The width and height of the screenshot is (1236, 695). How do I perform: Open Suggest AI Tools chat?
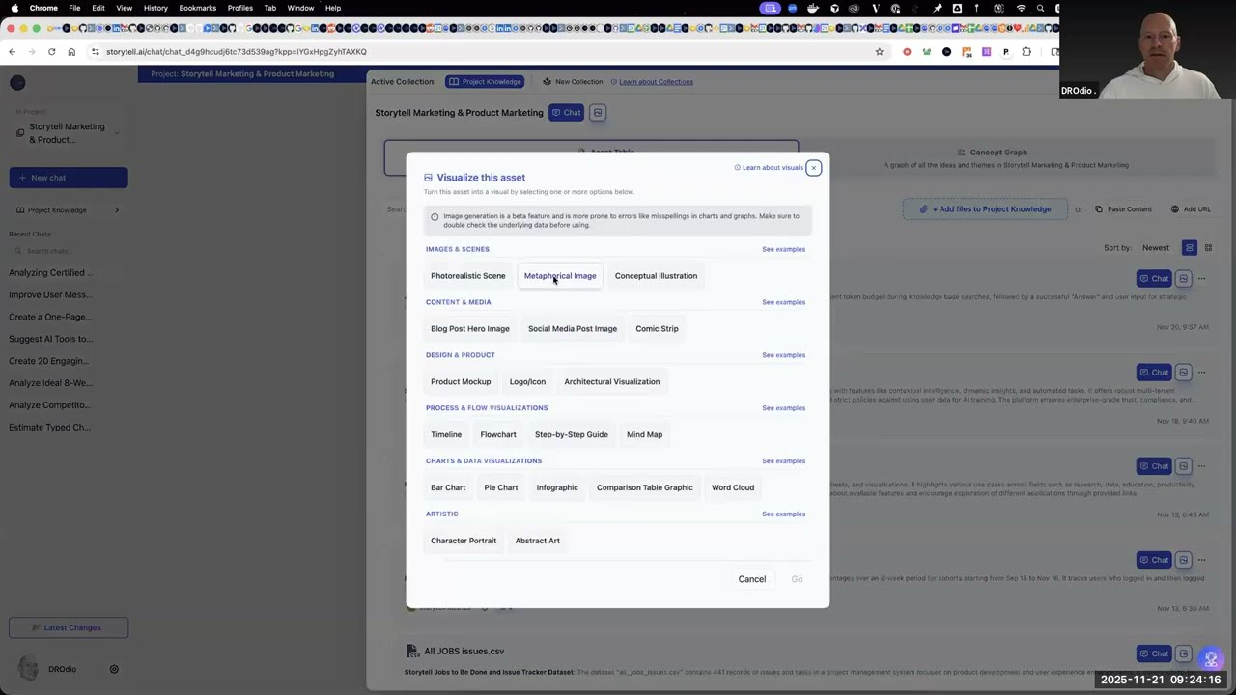pyautogui.click(x=51, y=340)
